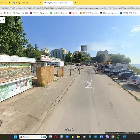Screen dimensions: 140x140
Task: Click the Windows taskbar Search box
Action: 33,137
